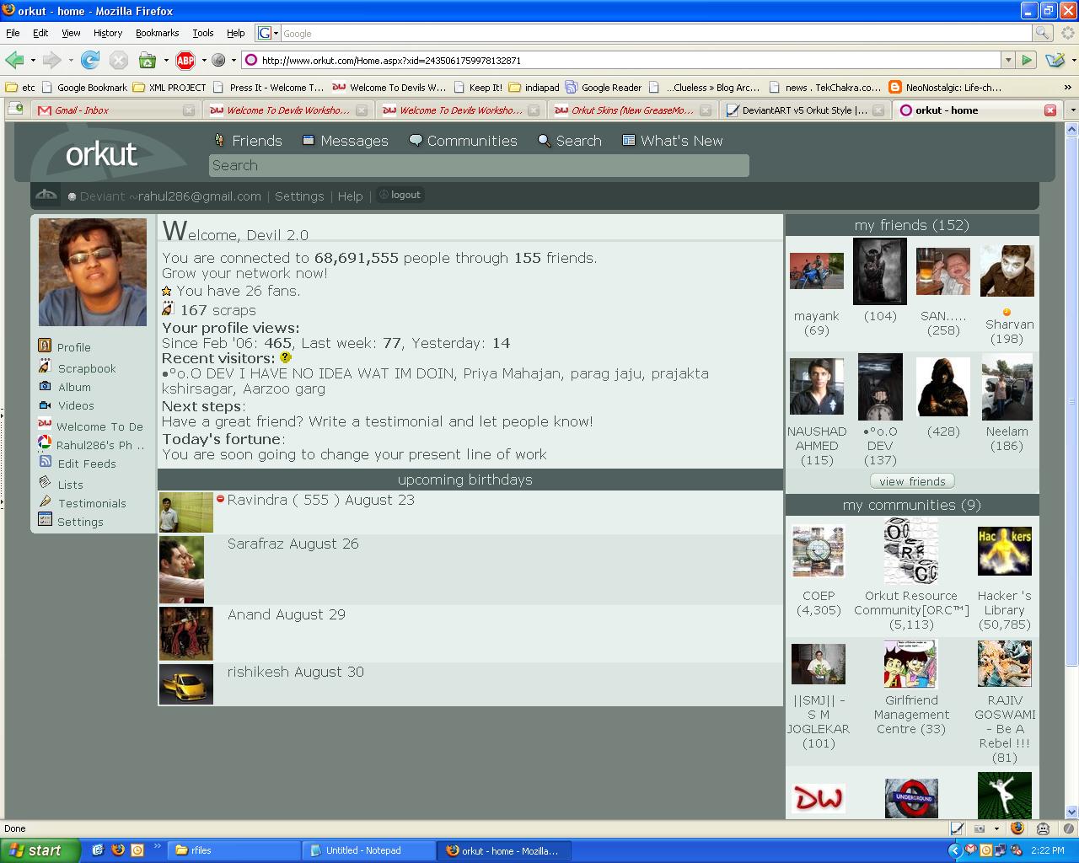The image size is (1079, 863).
Task: Open the What's New nav link
Action: click(673, 141)
